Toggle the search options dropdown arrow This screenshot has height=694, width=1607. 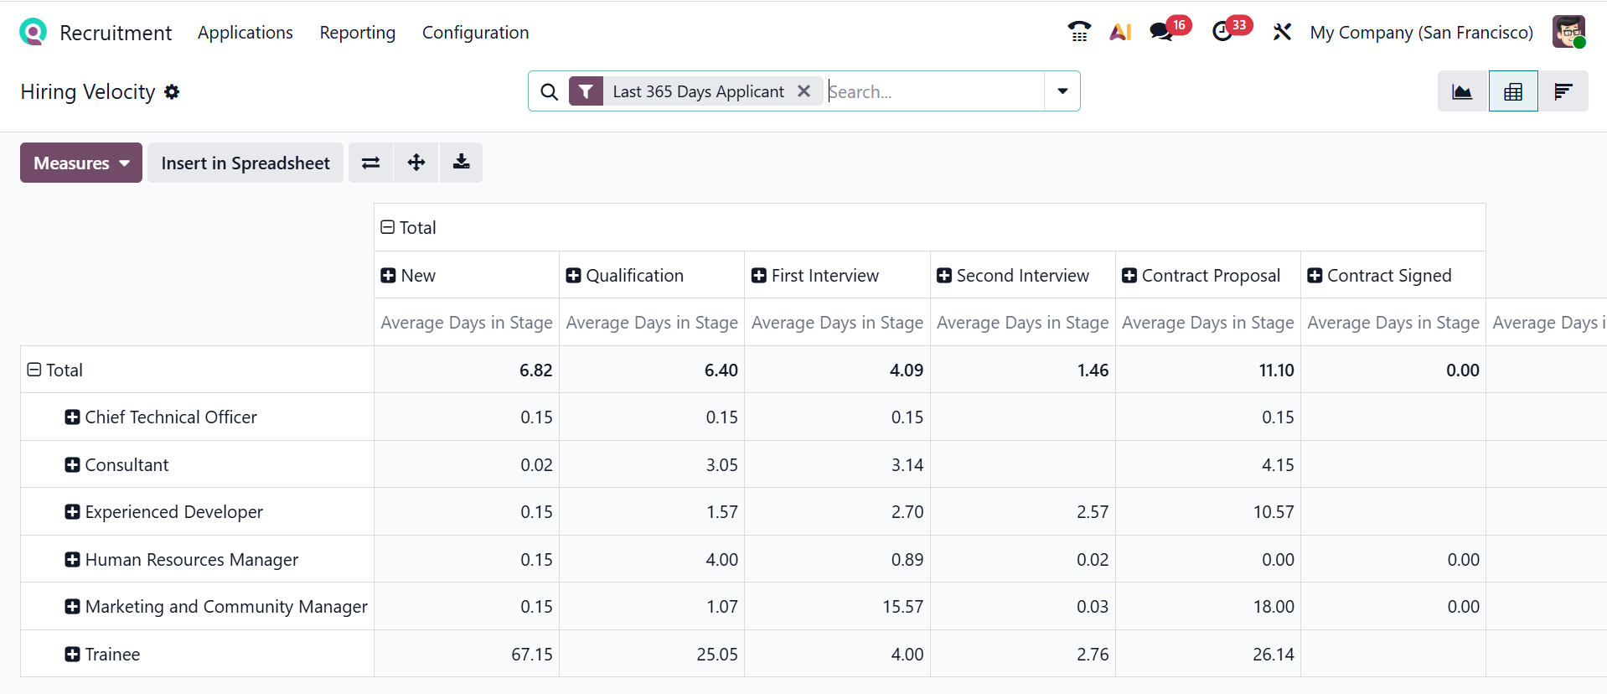[1062, 91]
